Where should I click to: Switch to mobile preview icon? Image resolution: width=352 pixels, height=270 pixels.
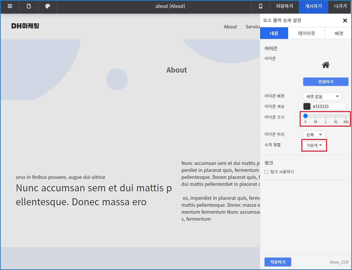point(260,6)
